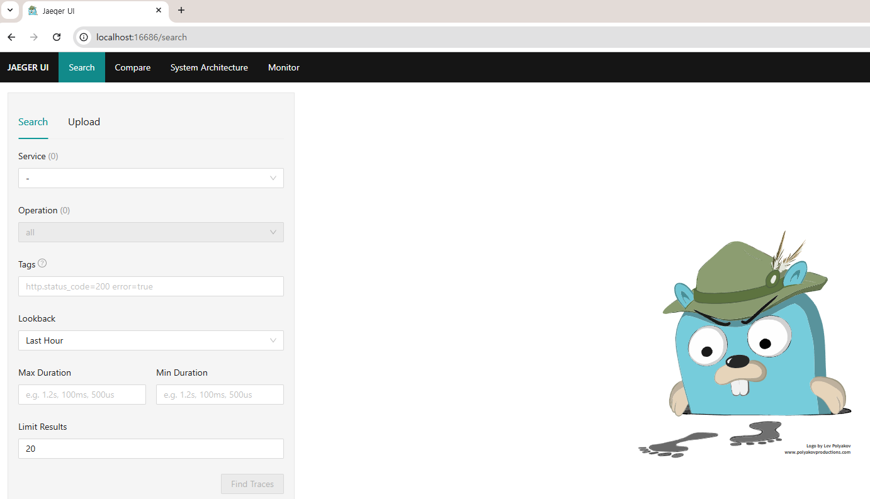Click the Tags input field
Screen dimensions: 870x499
coord(151,286)
